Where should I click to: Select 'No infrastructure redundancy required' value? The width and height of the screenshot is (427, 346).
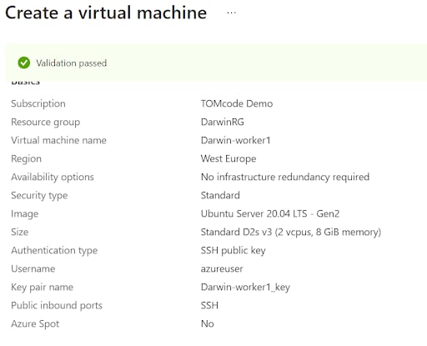285,177
